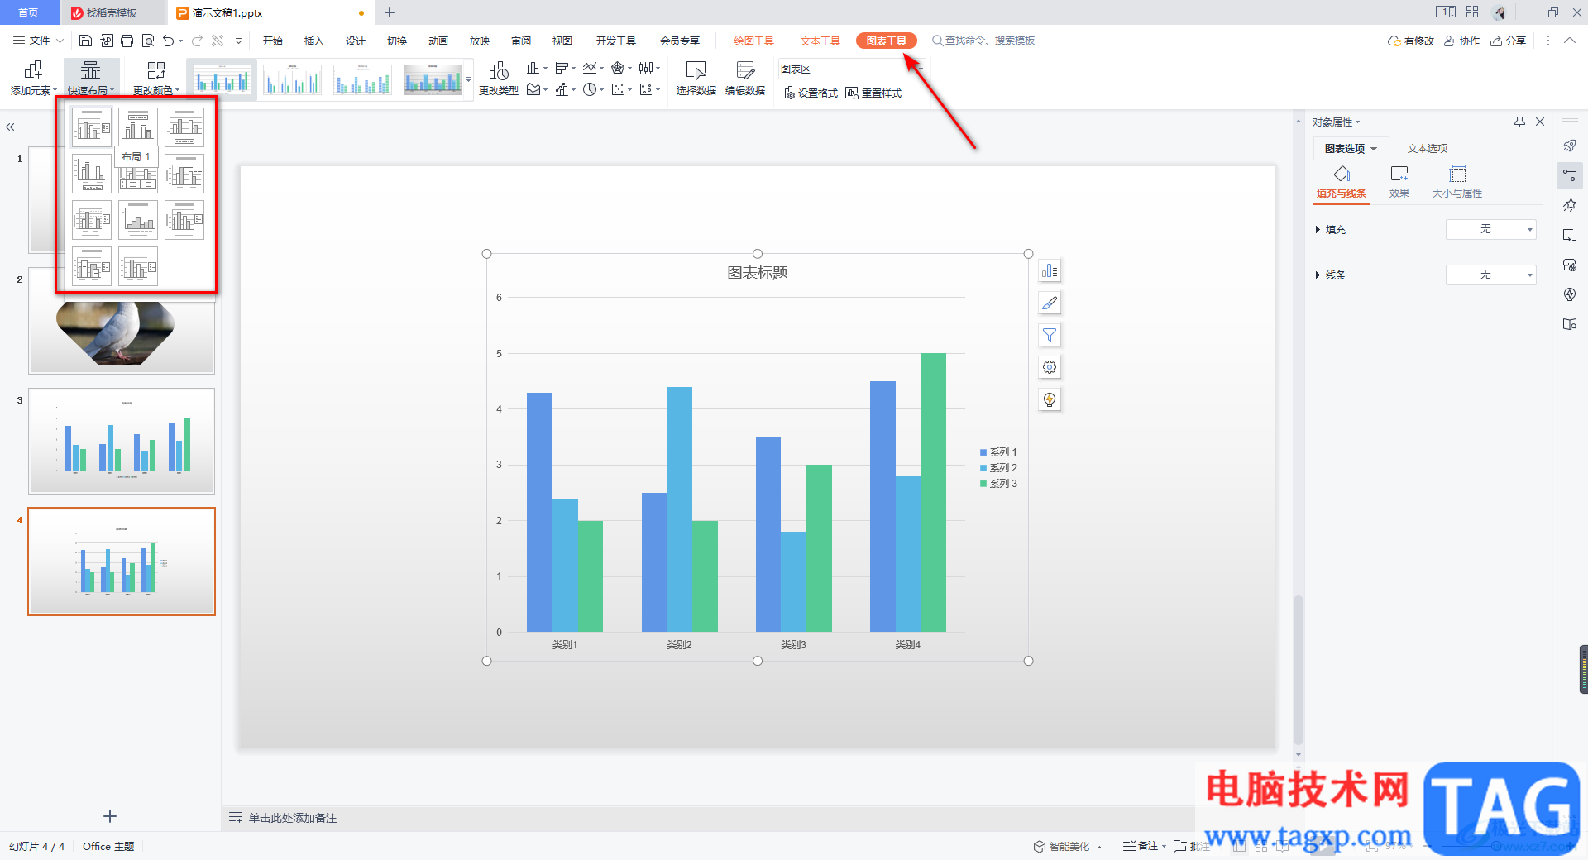
Task: Open the Chart Filter funnel button
Action: click(1050, 335)
